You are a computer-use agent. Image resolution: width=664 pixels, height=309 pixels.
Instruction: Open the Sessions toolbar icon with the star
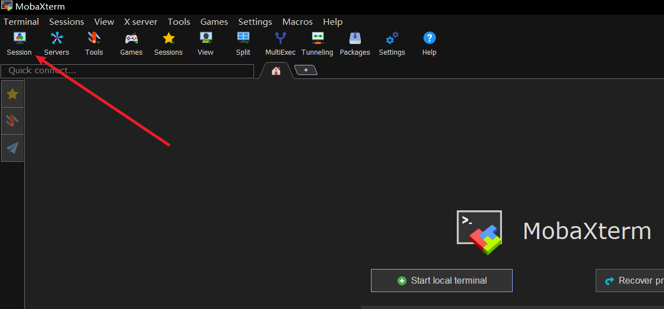168,44
